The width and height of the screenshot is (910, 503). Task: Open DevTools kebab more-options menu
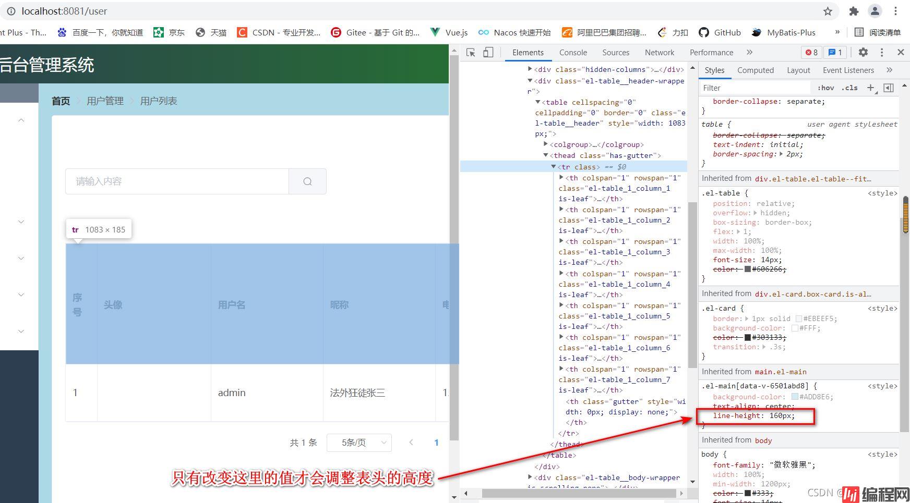coord(882,52)
